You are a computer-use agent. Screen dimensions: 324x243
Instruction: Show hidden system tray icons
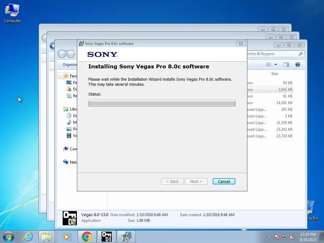coord(269,237)
